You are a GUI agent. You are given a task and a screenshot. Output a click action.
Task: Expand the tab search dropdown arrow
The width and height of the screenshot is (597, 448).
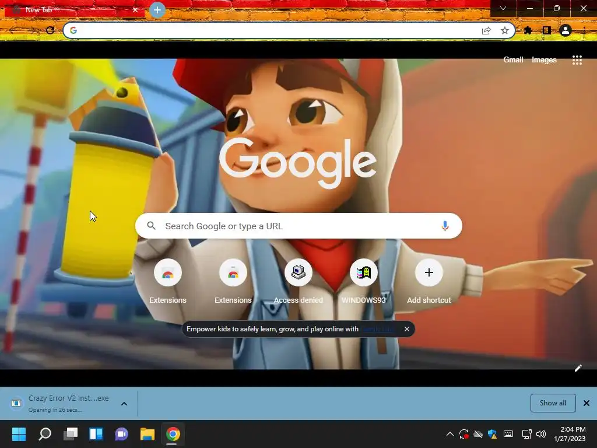coord(503,8)
